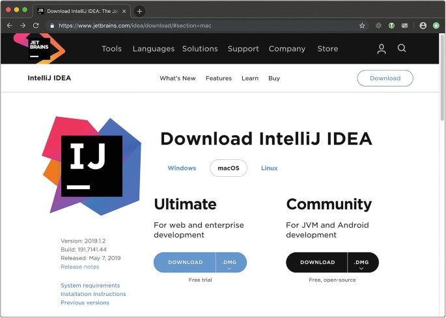Open the Features page
The width and height of the screenshot is (446, 318).
coord(219,79)
